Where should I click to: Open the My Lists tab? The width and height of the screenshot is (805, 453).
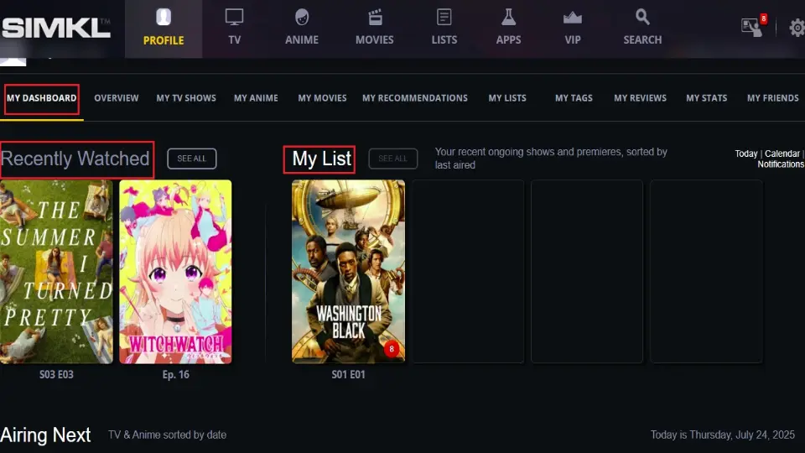point(507,98)
